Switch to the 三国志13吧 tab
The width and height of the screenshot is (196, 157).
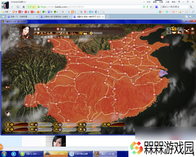(56, 17)
